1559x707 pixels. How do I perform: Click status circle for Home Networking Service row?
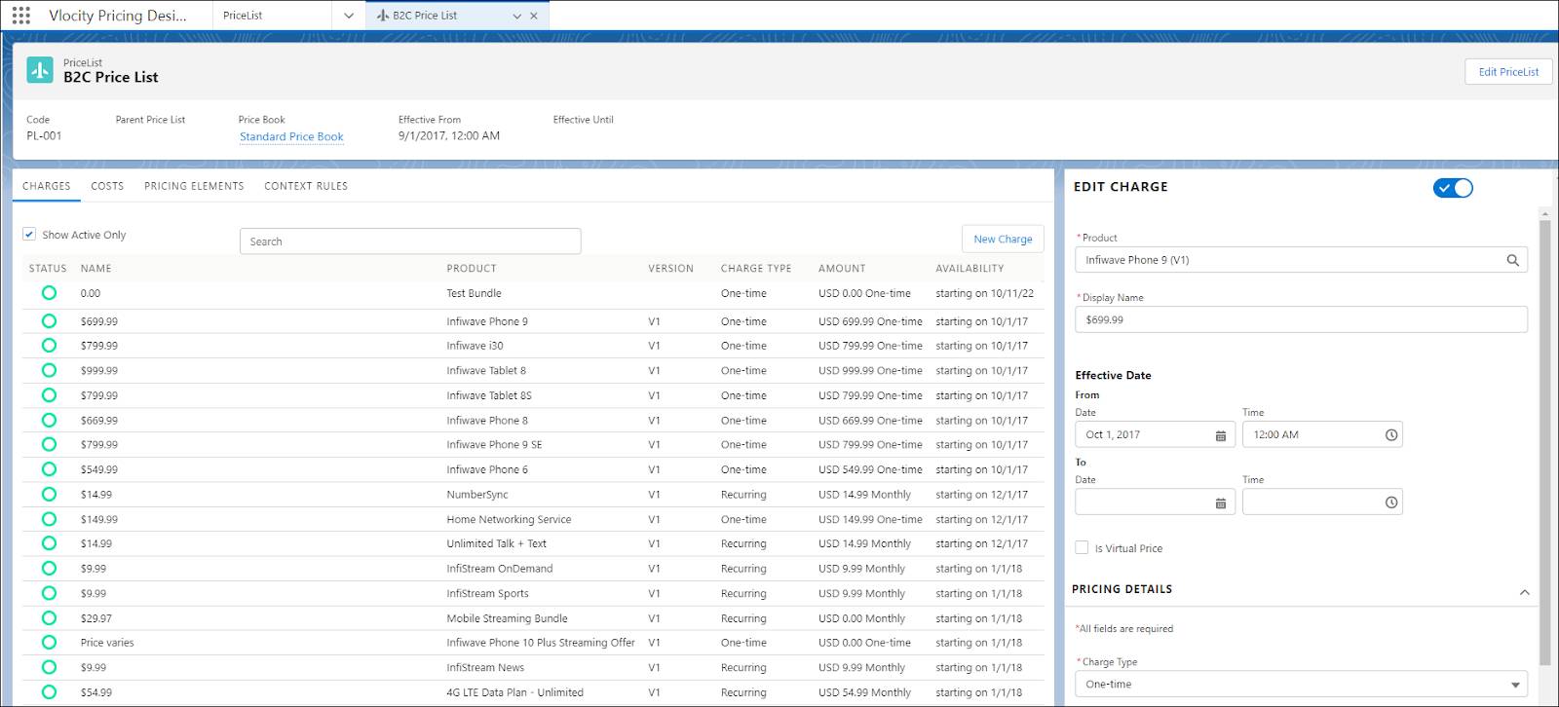(49, 519)
